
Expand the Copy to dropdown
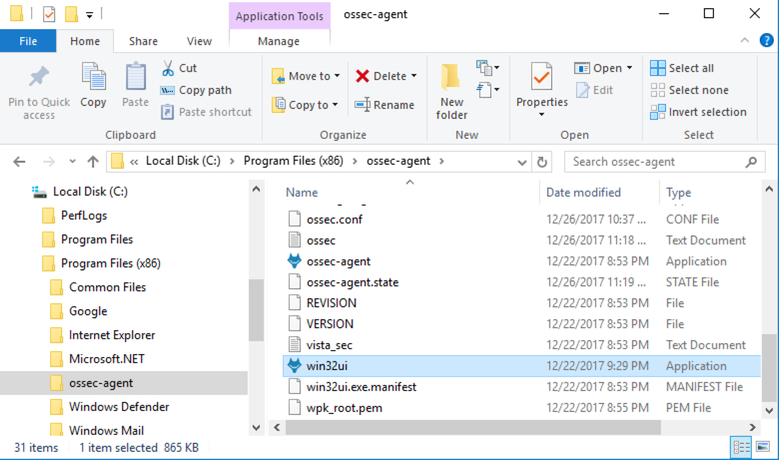335,105
